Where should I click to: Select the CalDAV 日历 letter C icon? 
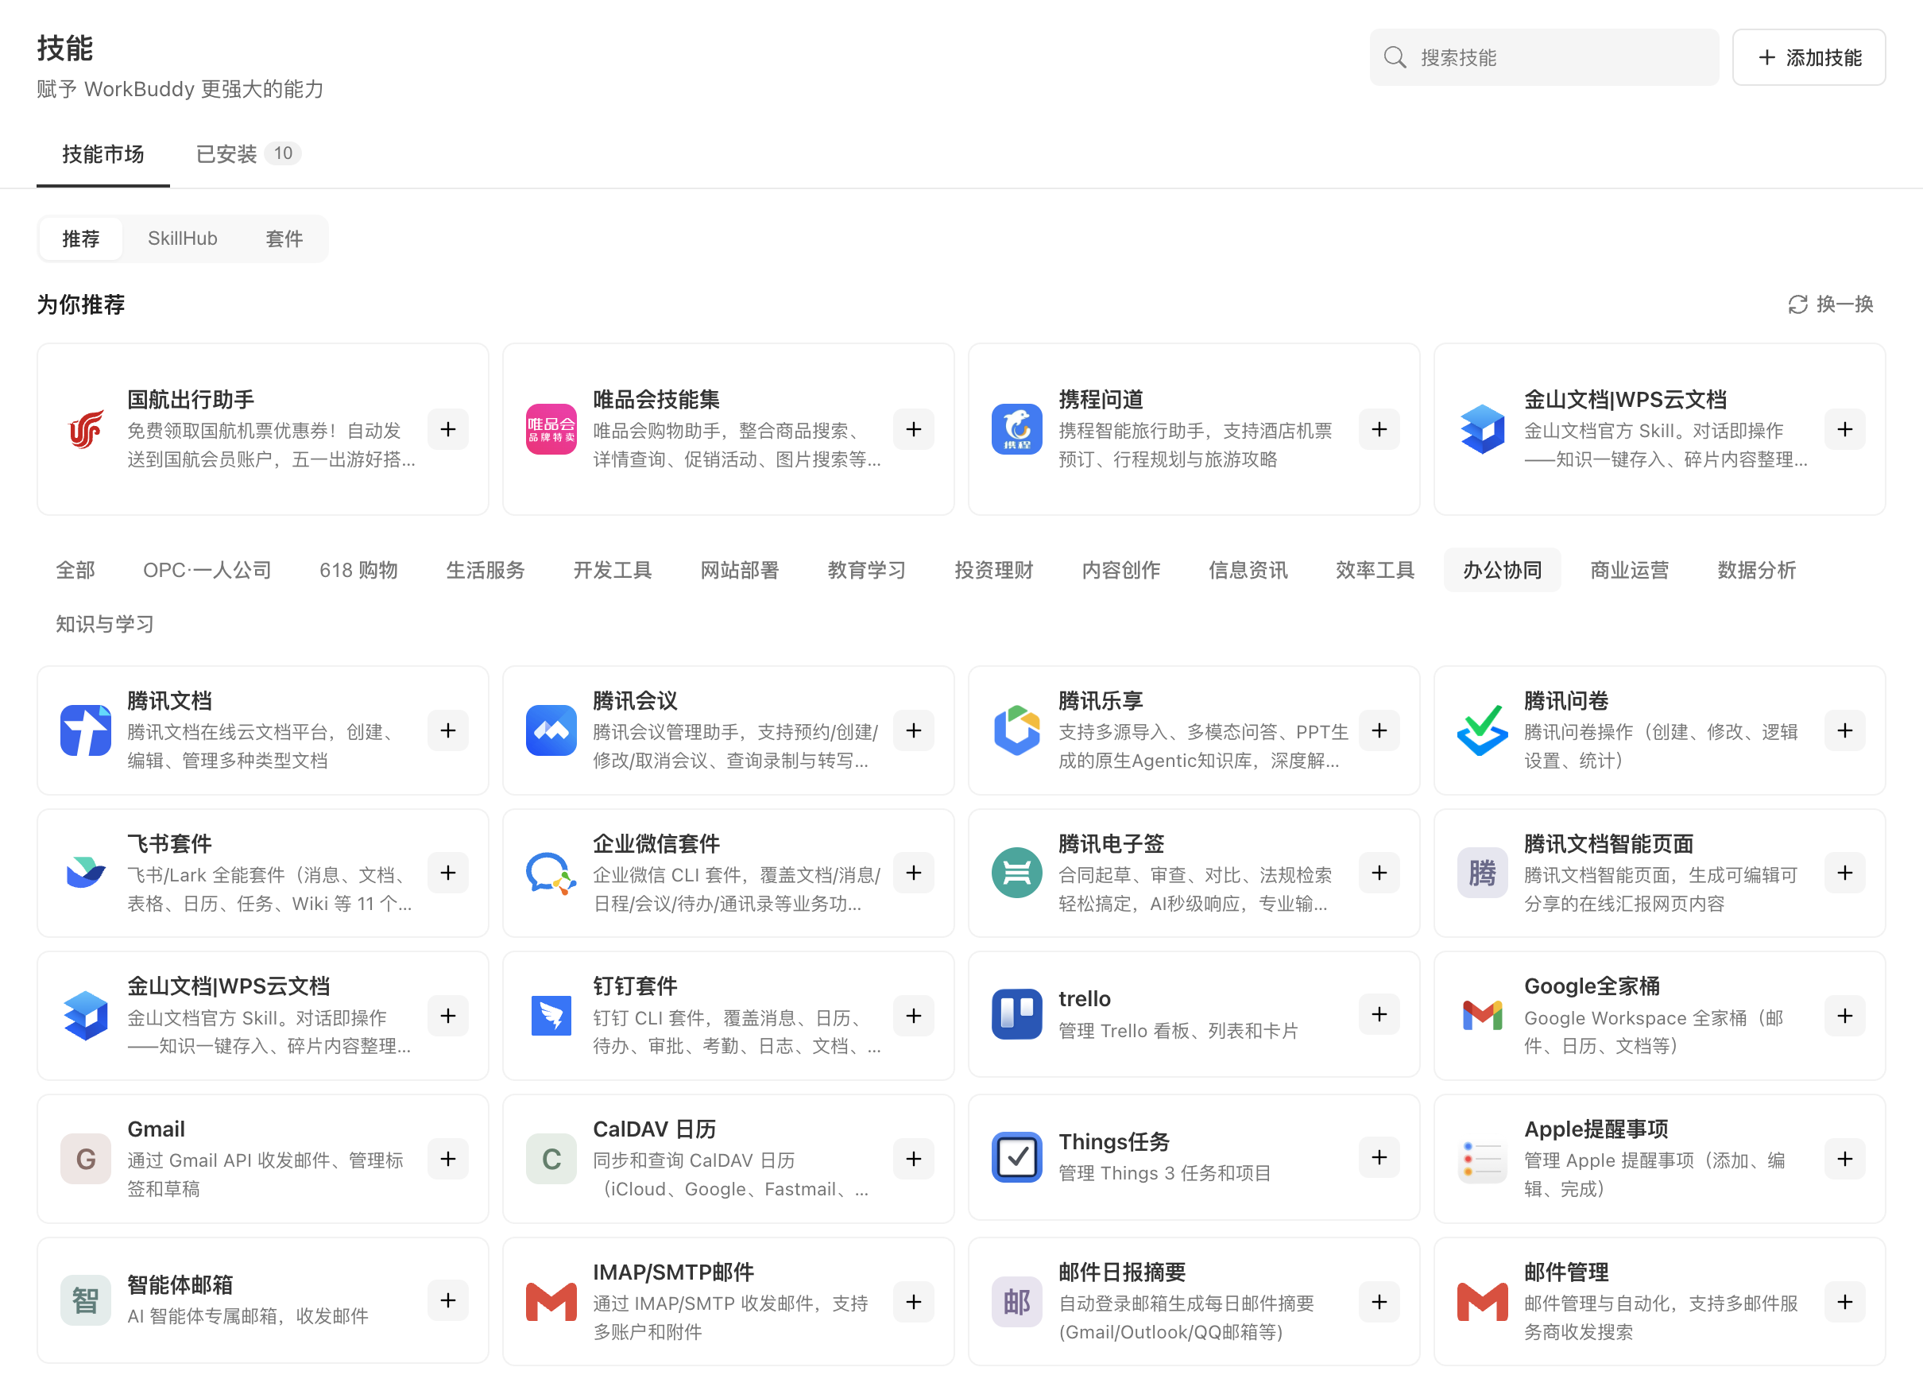click(551, 1158)
